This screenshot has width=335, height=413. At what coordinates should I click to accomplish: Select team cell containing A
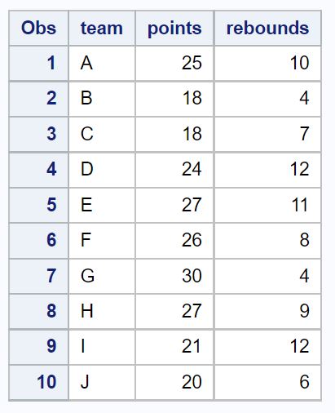pyautogui.click(x=102, y=63)
